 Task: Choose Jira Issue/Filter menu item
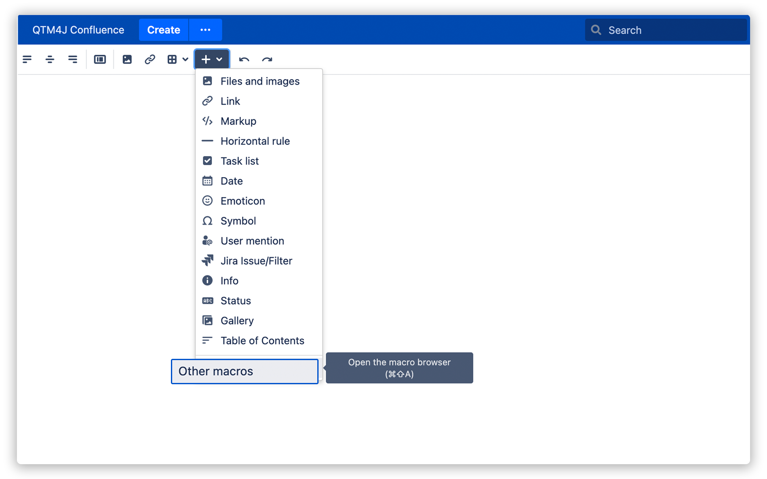click(x=259, y=261)
